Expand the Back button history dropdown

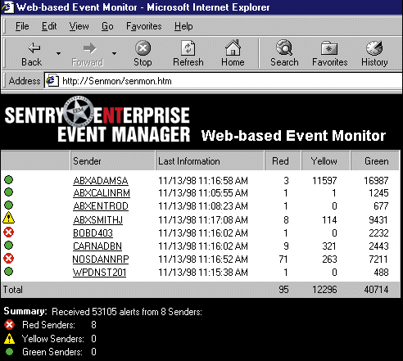(58, 53)
